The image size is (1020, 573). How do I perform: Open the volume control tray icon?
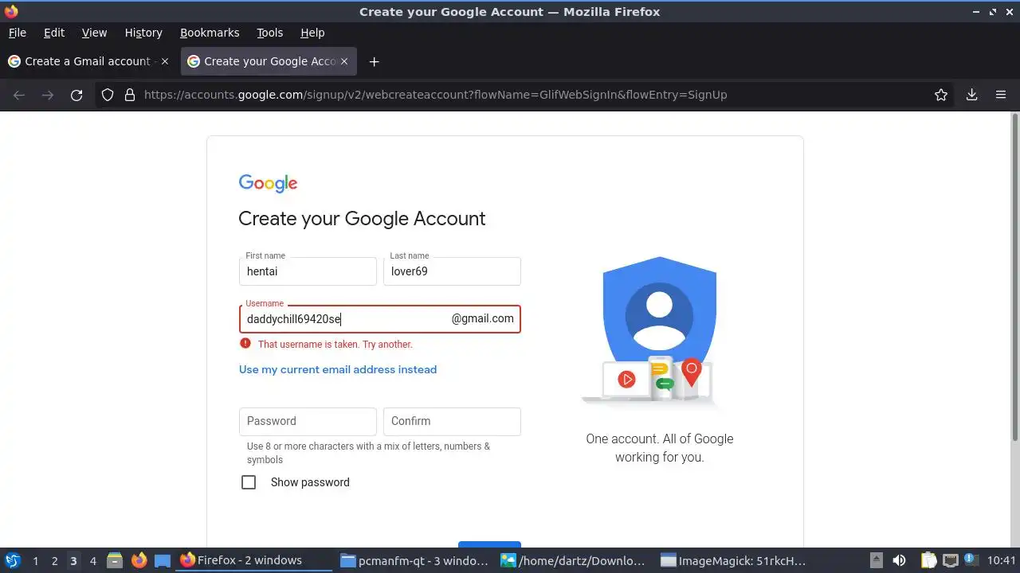899,560
